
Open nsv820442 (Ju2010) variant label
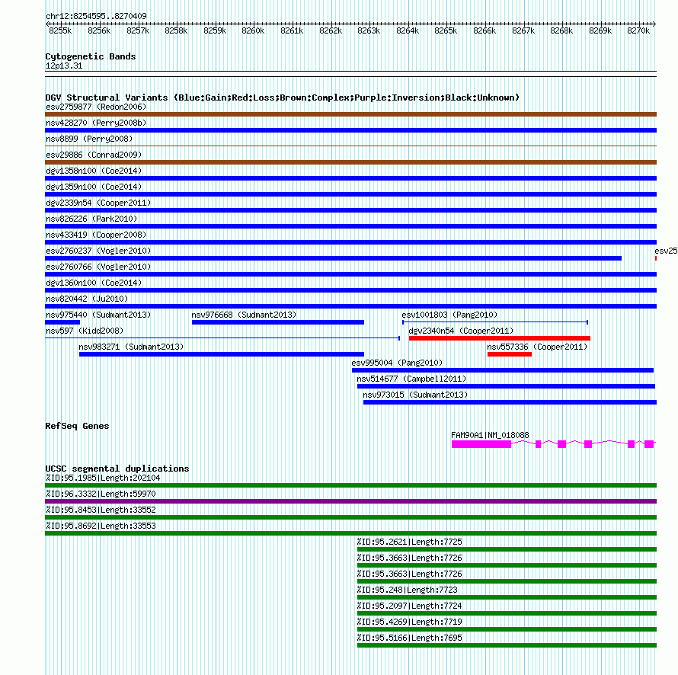point(87,299)
